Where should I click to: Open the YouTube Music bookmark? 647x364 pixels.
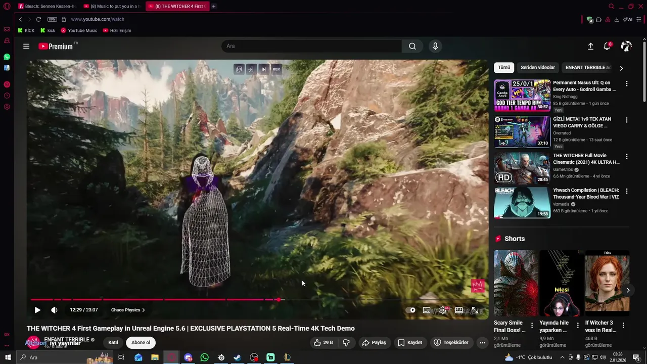point(79,30)
